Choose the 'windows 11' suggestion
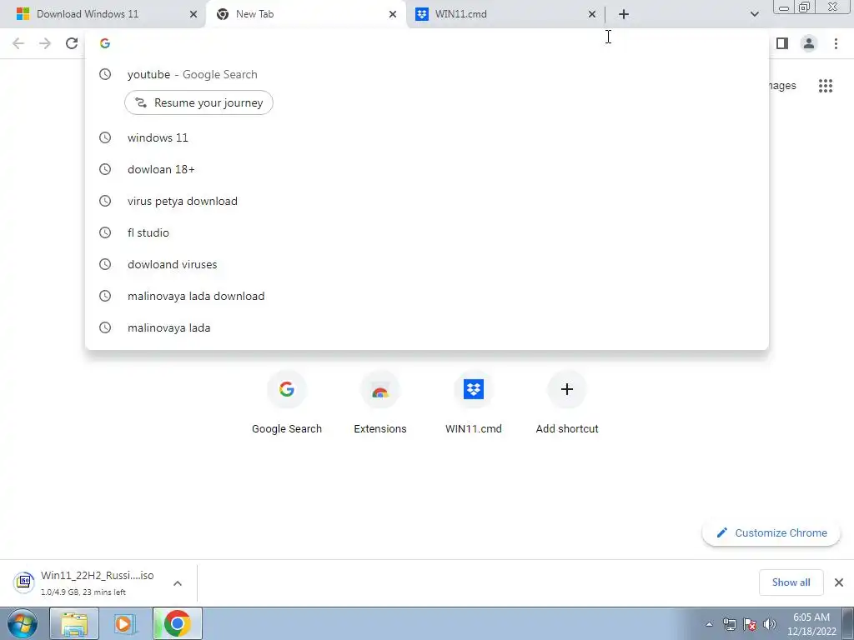The height and width of the screenshot is (640, 854). pos(427,137)
